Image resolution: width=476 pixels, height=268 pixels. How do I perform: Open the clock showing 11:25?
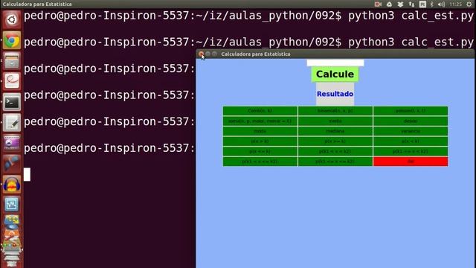456,4
